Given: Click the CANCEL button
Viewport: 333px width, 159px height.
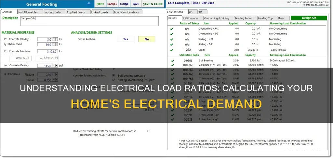Looking at the screenshot, I should click(112, 4).
